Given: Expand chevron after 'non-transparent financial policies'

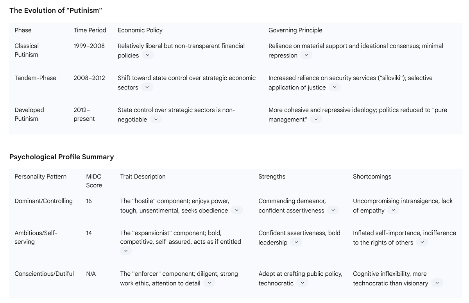Looking at the screenshot, I should click(147, 55).
